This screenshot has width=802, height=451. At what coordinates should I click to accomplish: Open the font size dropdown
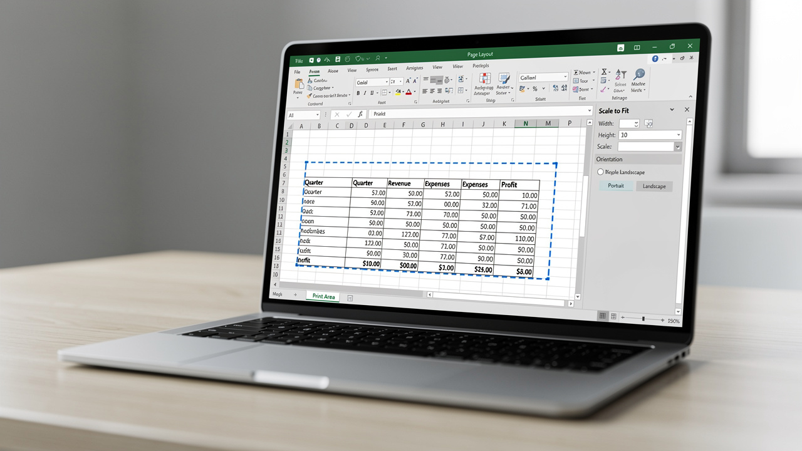pos(401,81)
